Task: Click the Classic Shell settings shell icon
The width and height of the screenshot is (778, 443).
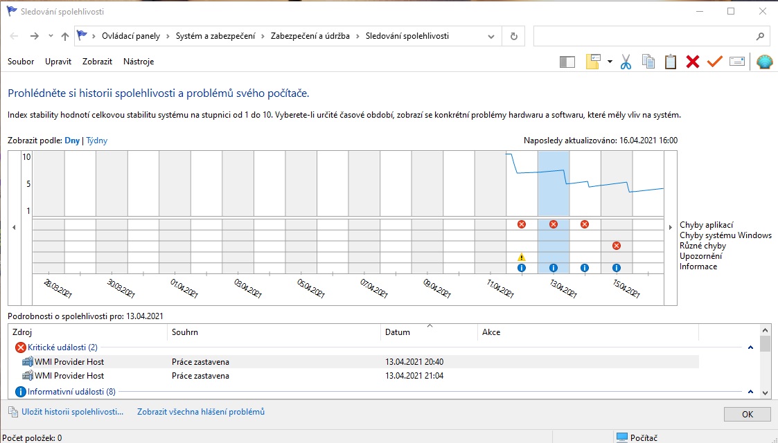Action: [x=764, y=62]
